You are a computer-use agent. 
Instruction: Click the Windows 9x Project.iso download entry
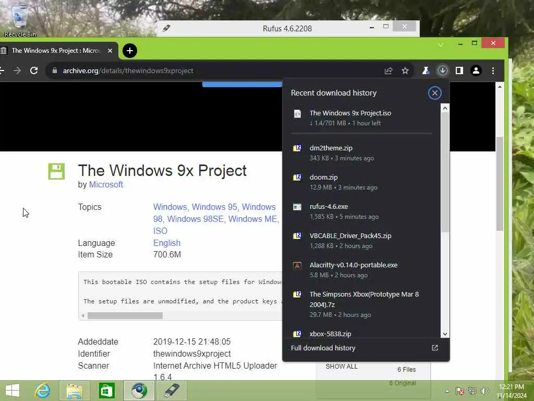361,118
